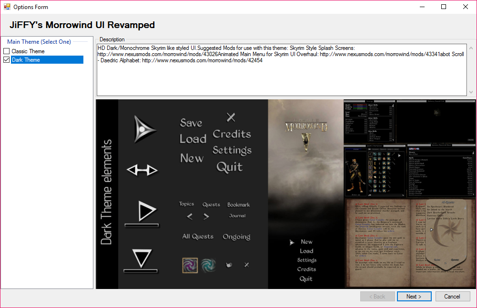
Task: Open the Options Form title bar icon
Action: (7, 7)
